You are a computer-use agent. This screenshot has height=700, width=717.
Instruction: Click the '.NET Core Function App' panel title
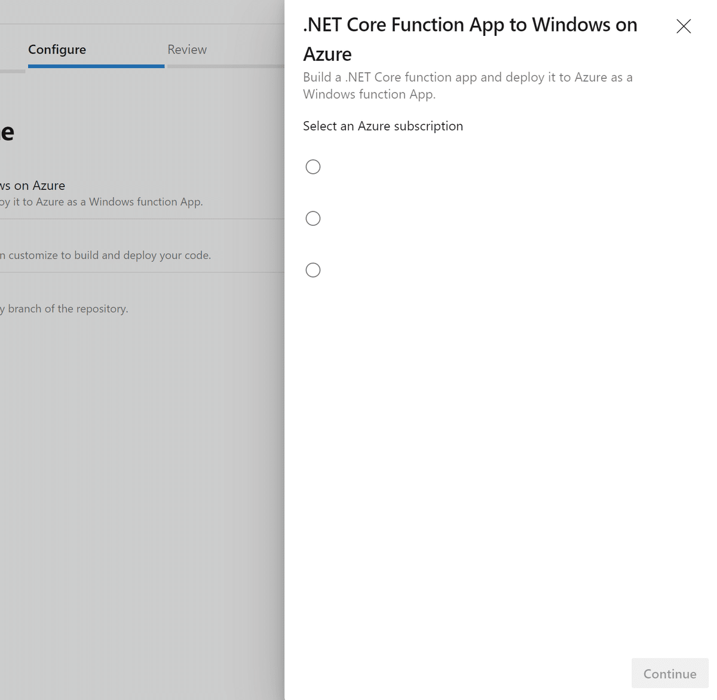pyautogui.click(x=470, y=39)
